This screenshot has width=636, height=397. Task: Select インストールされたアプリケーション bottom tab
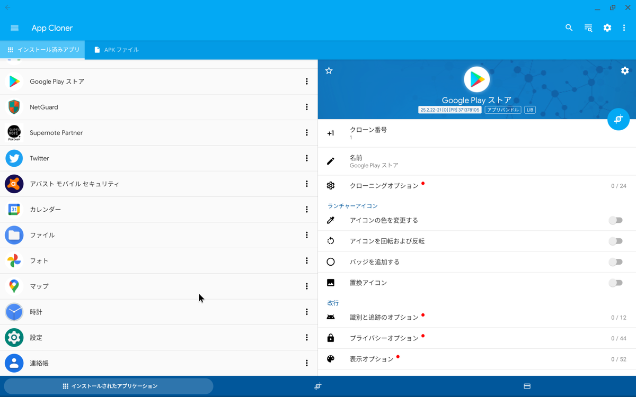pyautogui.click(x=109, y=386)
